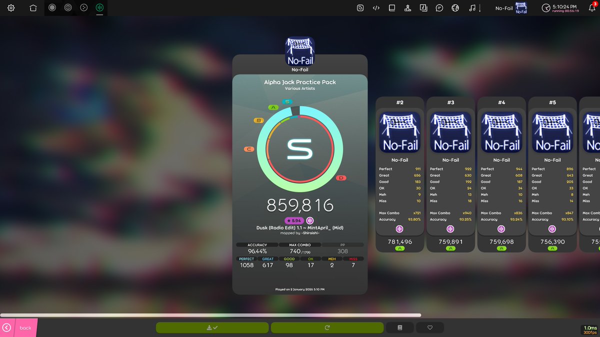This screenshot has height=337, width=600.
Task: Click the Great count 617
Action: pos(268,265)
